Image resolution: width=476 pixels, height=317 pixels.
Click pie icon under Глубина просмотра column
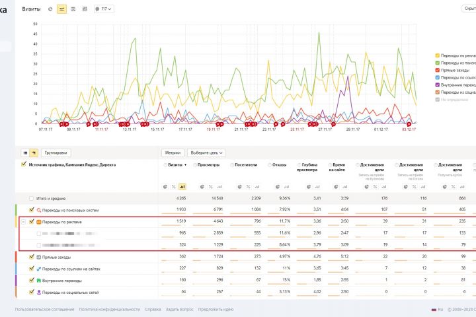coord(309,186)
